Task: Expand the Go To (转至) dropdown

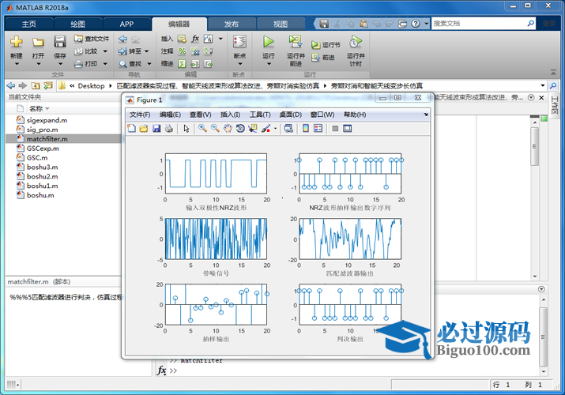Action: 147,51
